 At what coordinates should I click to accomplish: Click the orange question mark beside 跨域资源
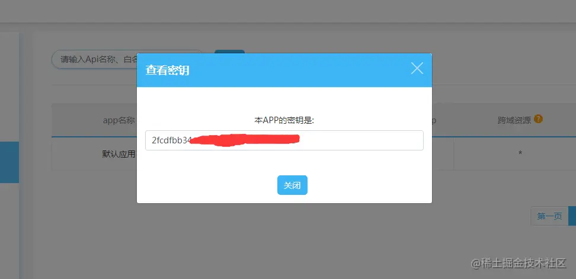tap(538, 119)
